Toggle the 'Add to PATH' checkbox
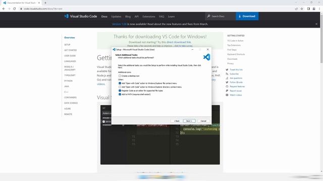 pos(120,95)
